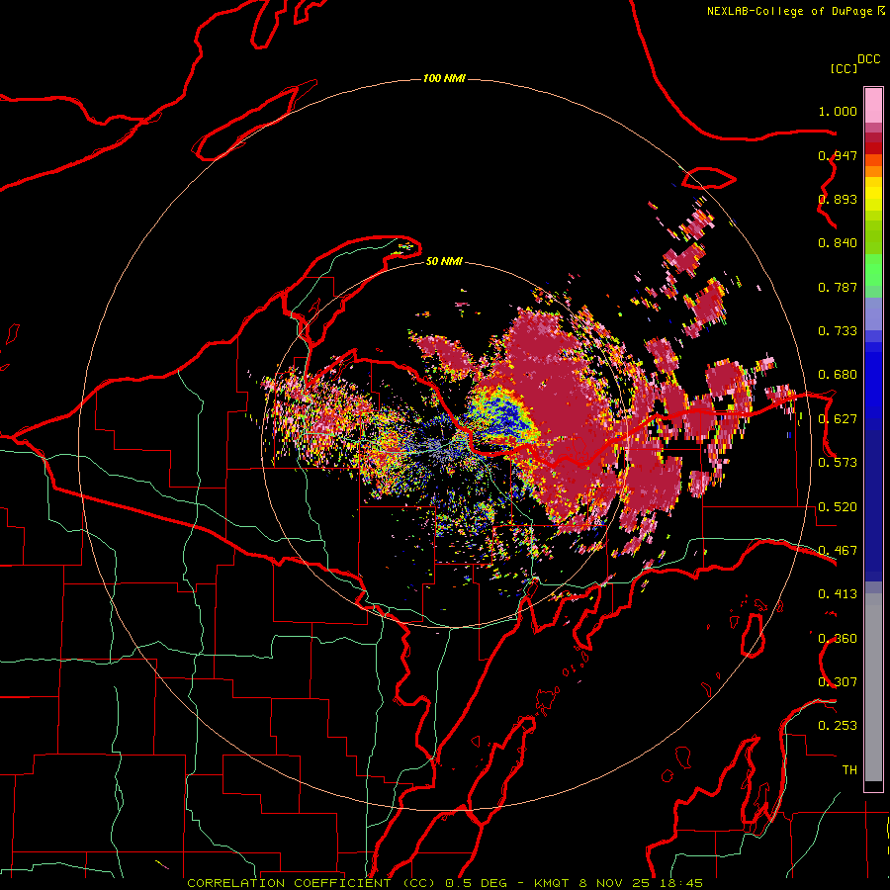Click the 100 NMI range ring label
The width and height of the screenshot is (890, 890).
444,78
